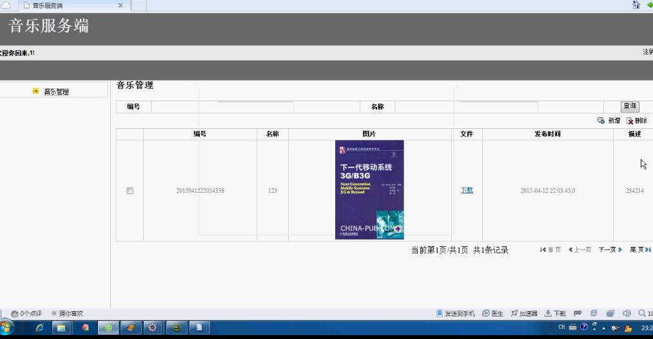Open the Windows Start menu
This screenshot has width=653, height=339.
[x=6, y=328]
